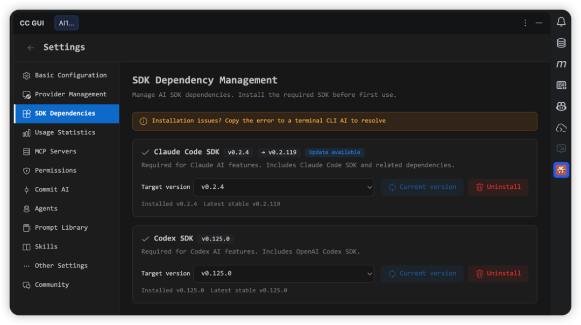Screen dimensions: 581x325
Task: Click Current version button for Claude Code SDK
Action: [422, 187]
